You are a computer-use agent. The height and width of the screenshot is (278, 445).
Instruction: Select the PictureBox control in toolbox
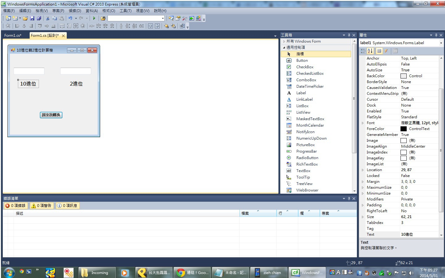click(x=305, y=145)
